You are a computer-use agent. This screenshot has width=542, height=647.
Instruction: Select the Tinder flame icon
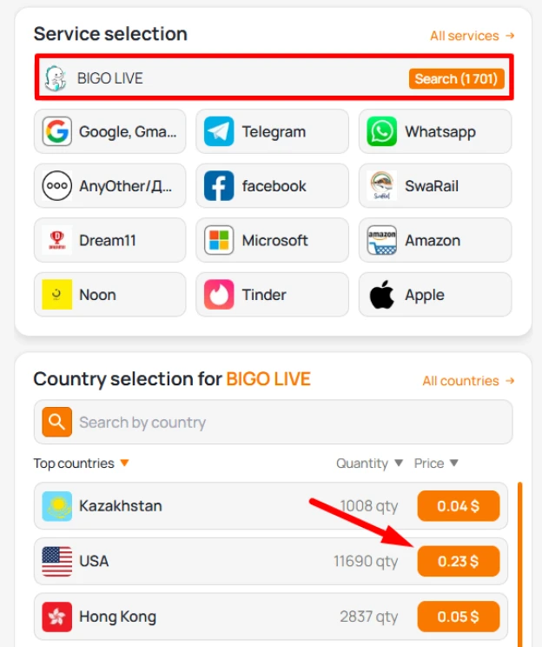219,295
